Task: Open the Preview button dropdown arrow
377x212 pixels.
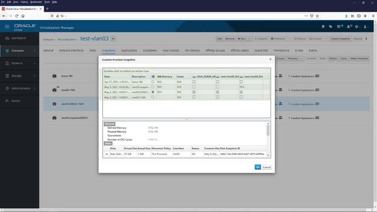Action: tap(302, 58)
